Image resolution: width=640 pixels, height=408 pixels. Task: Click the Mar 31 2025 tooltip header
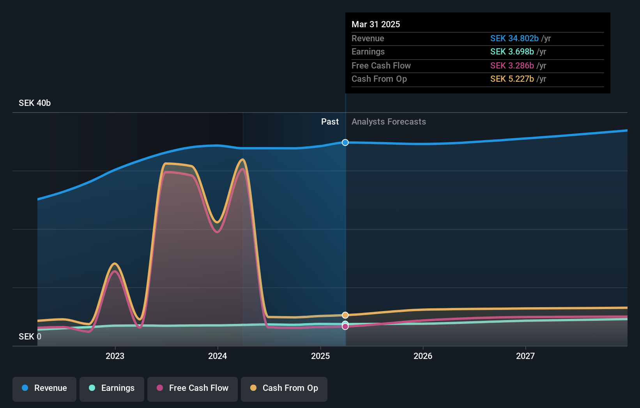tap(376, 24)
